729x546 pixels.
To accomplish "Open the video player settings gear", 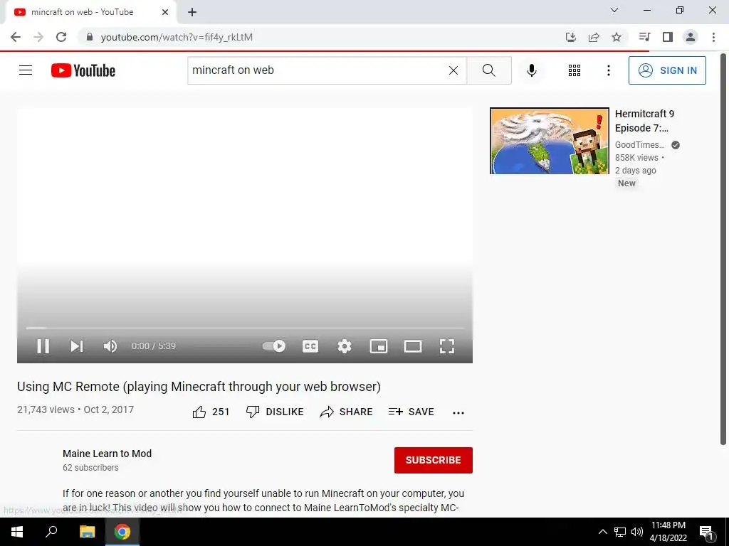I will (x=345, y=346).
